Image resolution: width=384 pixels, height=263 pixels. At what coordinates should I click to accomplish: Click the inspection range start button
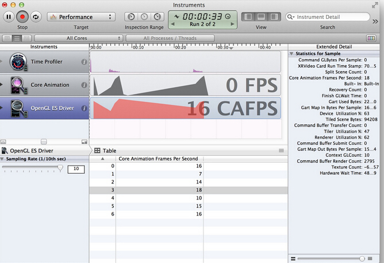click(131, 17)
